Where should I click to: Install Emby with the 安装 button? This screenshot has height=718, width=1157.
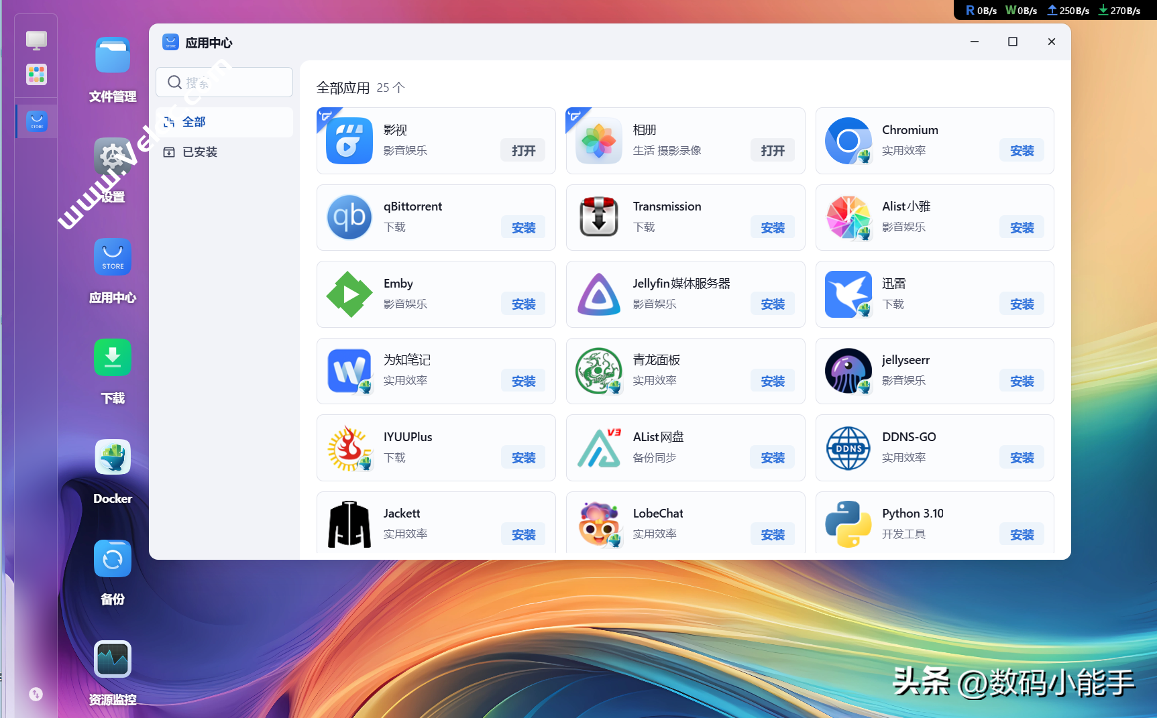tap(523, 304)
